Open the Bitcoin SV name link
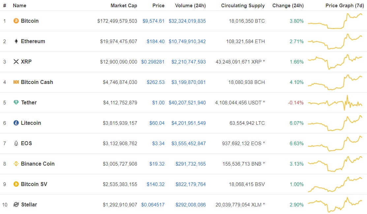Screen dimensions: 367x214 click(x=34, y=184)
